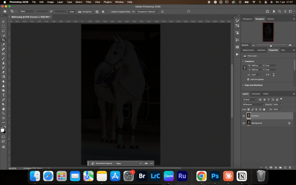Image resolution: width=296 pixels, height=185 pixels.
Task: Uncheck Use live update
Action: pyautogui.click(x=248, y=79)
